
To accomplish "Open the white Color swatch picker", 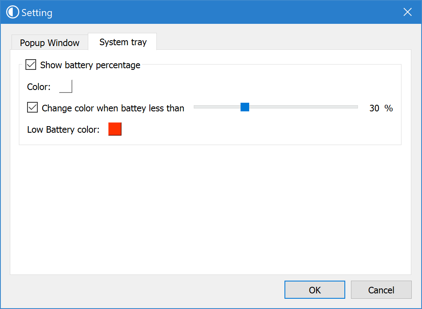I will click(66, 87).
